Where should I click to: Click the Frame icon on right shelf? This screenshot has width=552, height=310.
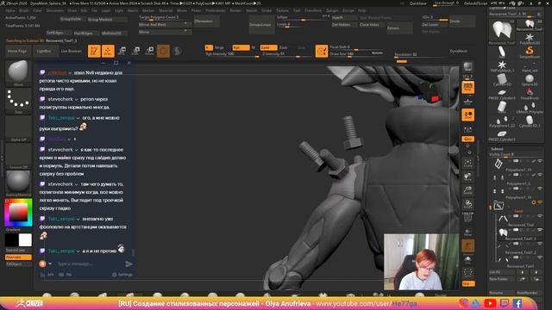click(467, 163)
